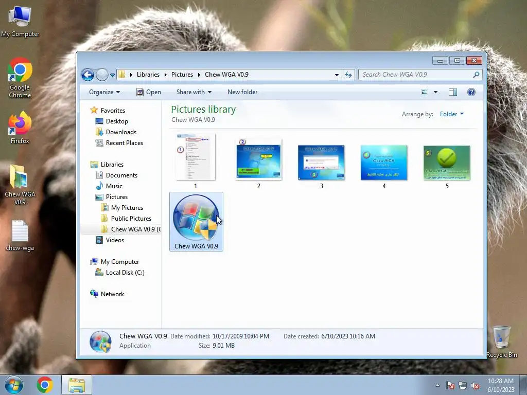Open the Arrange by Folder dropdown

tap(452, 114)
